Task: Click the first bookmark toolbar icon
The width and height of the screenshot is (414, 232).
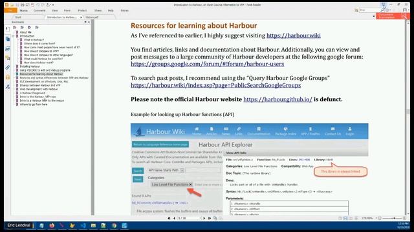Action: coord(15,27)
